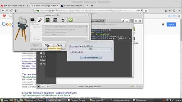Toggle Firefox sidebar icon

pyautogui.click(x=174, y=10)
